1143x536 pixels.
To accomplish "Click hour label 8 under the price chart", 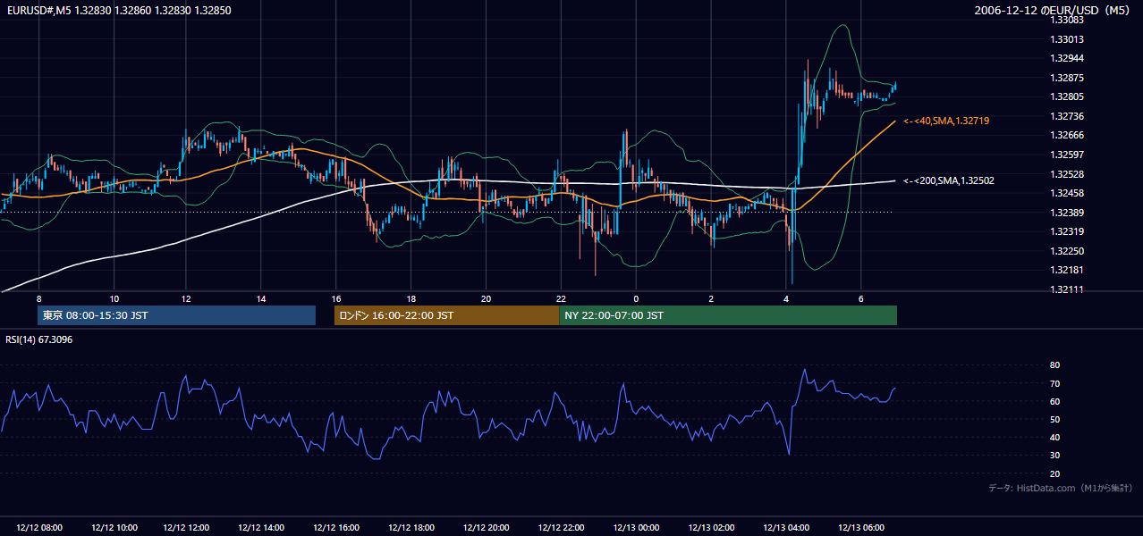I will (38, 298).
